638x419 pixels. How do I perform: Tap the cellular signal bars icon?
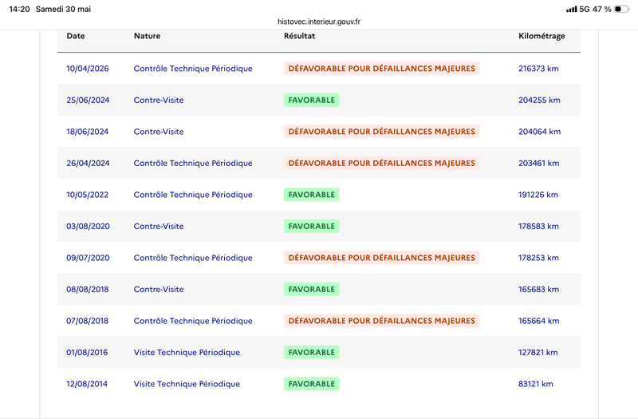coord(571,9)
